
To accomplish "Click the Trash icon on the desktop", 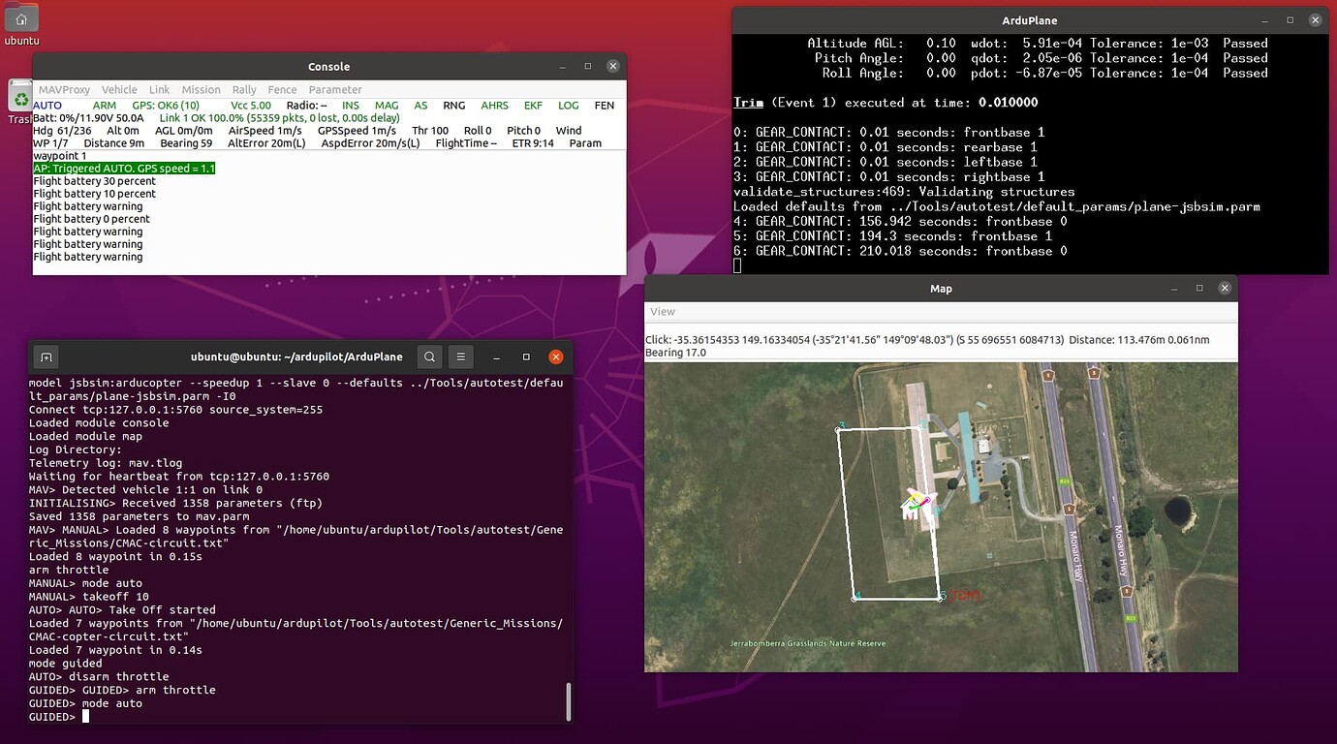I will pyautogui.click(x=19, y=97).
